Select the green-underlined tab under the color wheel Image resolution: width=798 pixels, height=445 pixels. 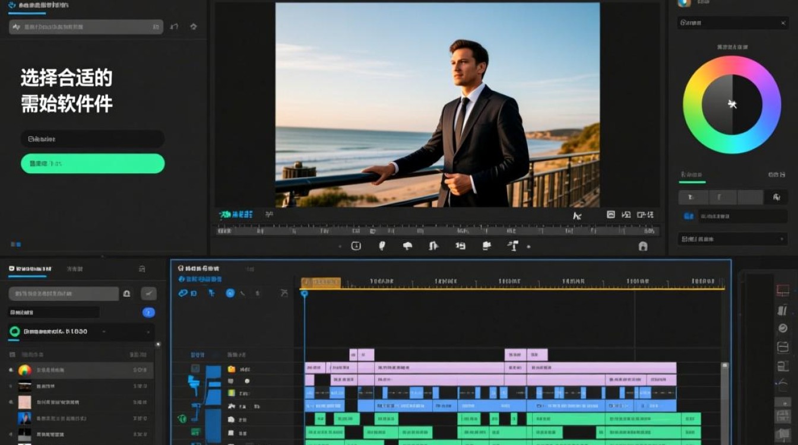pyautogui.click(x=692, y=175)
